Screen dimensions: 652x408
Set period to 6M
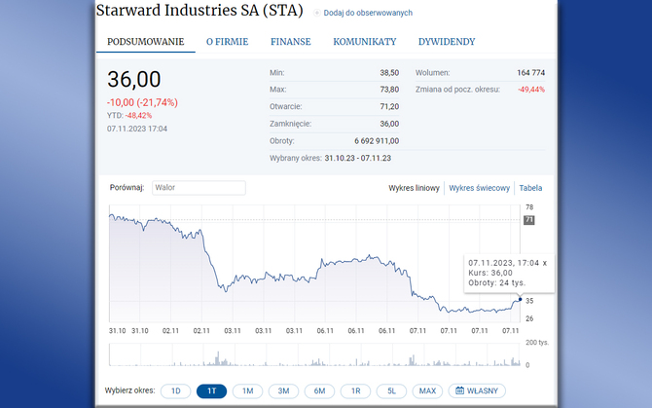click(x=319, y=390)
